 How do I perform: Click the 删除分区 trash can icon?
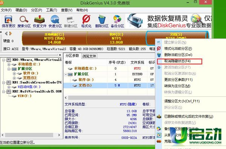coord(102,21)
